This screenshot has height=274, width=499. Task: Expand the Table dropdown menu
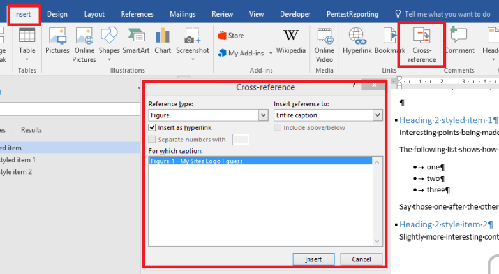pos(27,50)
